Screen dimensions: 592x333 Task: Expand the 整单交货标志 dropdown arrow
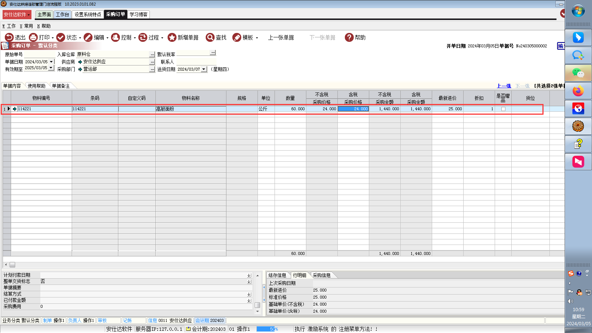click(x=249, y=282)
